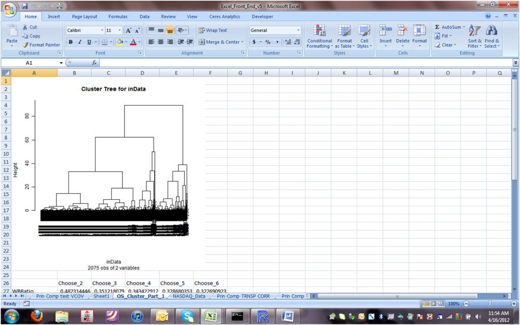Toggle Underline formatting
This screenshot has width=520, height=325.
point(89,42)
